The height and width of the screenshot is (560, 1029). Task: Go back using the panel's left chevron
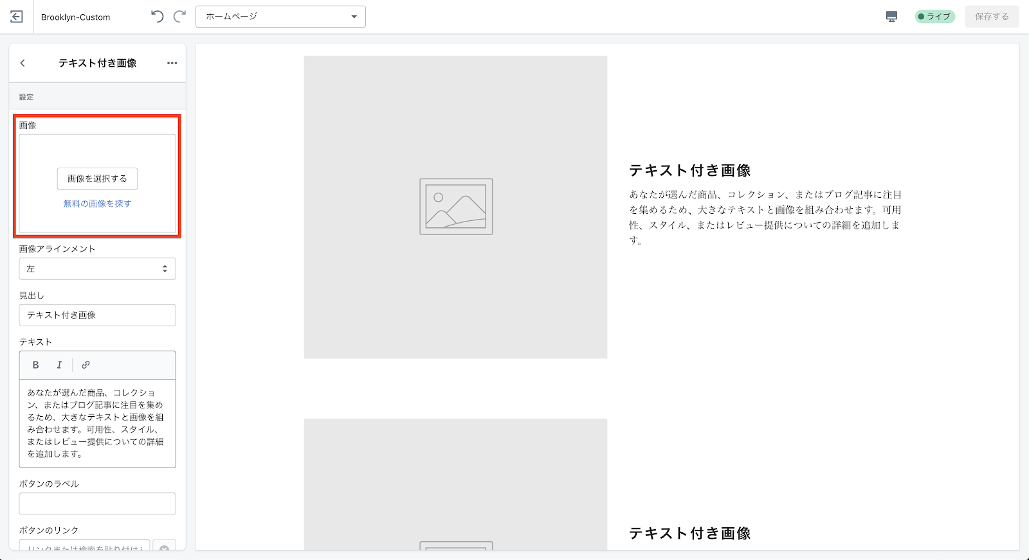pyautogui.click(x=23, y=63)
